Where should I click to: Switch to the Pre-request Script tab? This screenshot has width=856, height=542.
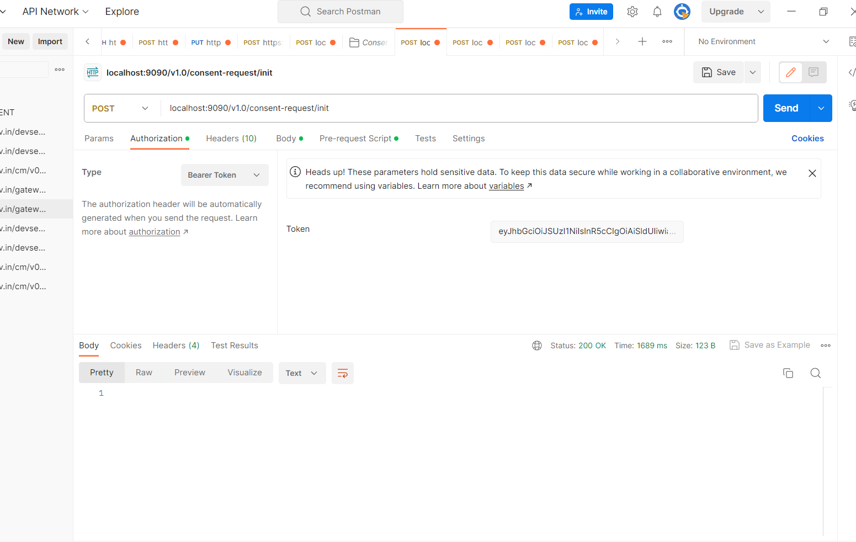coord(355,139)
